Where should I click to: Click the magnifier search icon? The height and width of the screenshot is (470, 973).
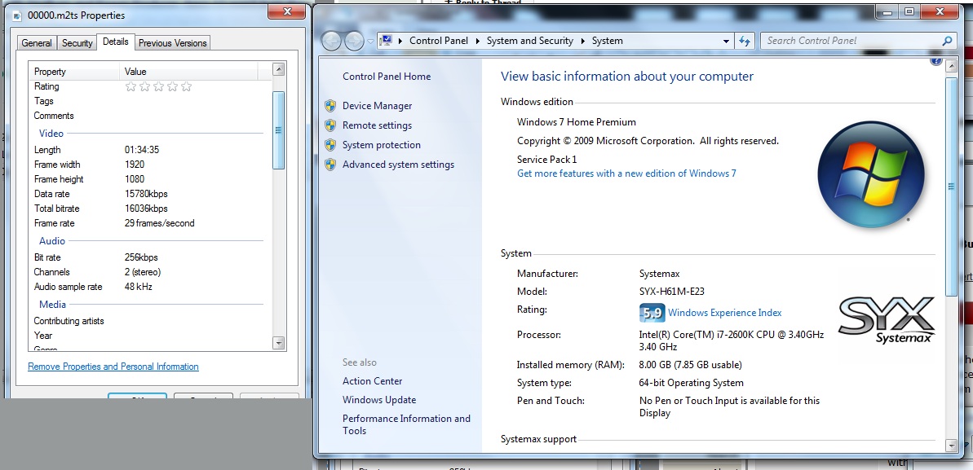(947, 41)
